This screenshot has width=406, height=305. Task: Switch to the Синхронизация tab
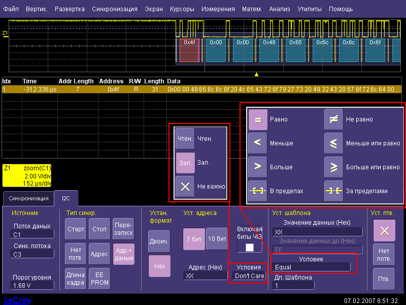click(x=28, y=198)
